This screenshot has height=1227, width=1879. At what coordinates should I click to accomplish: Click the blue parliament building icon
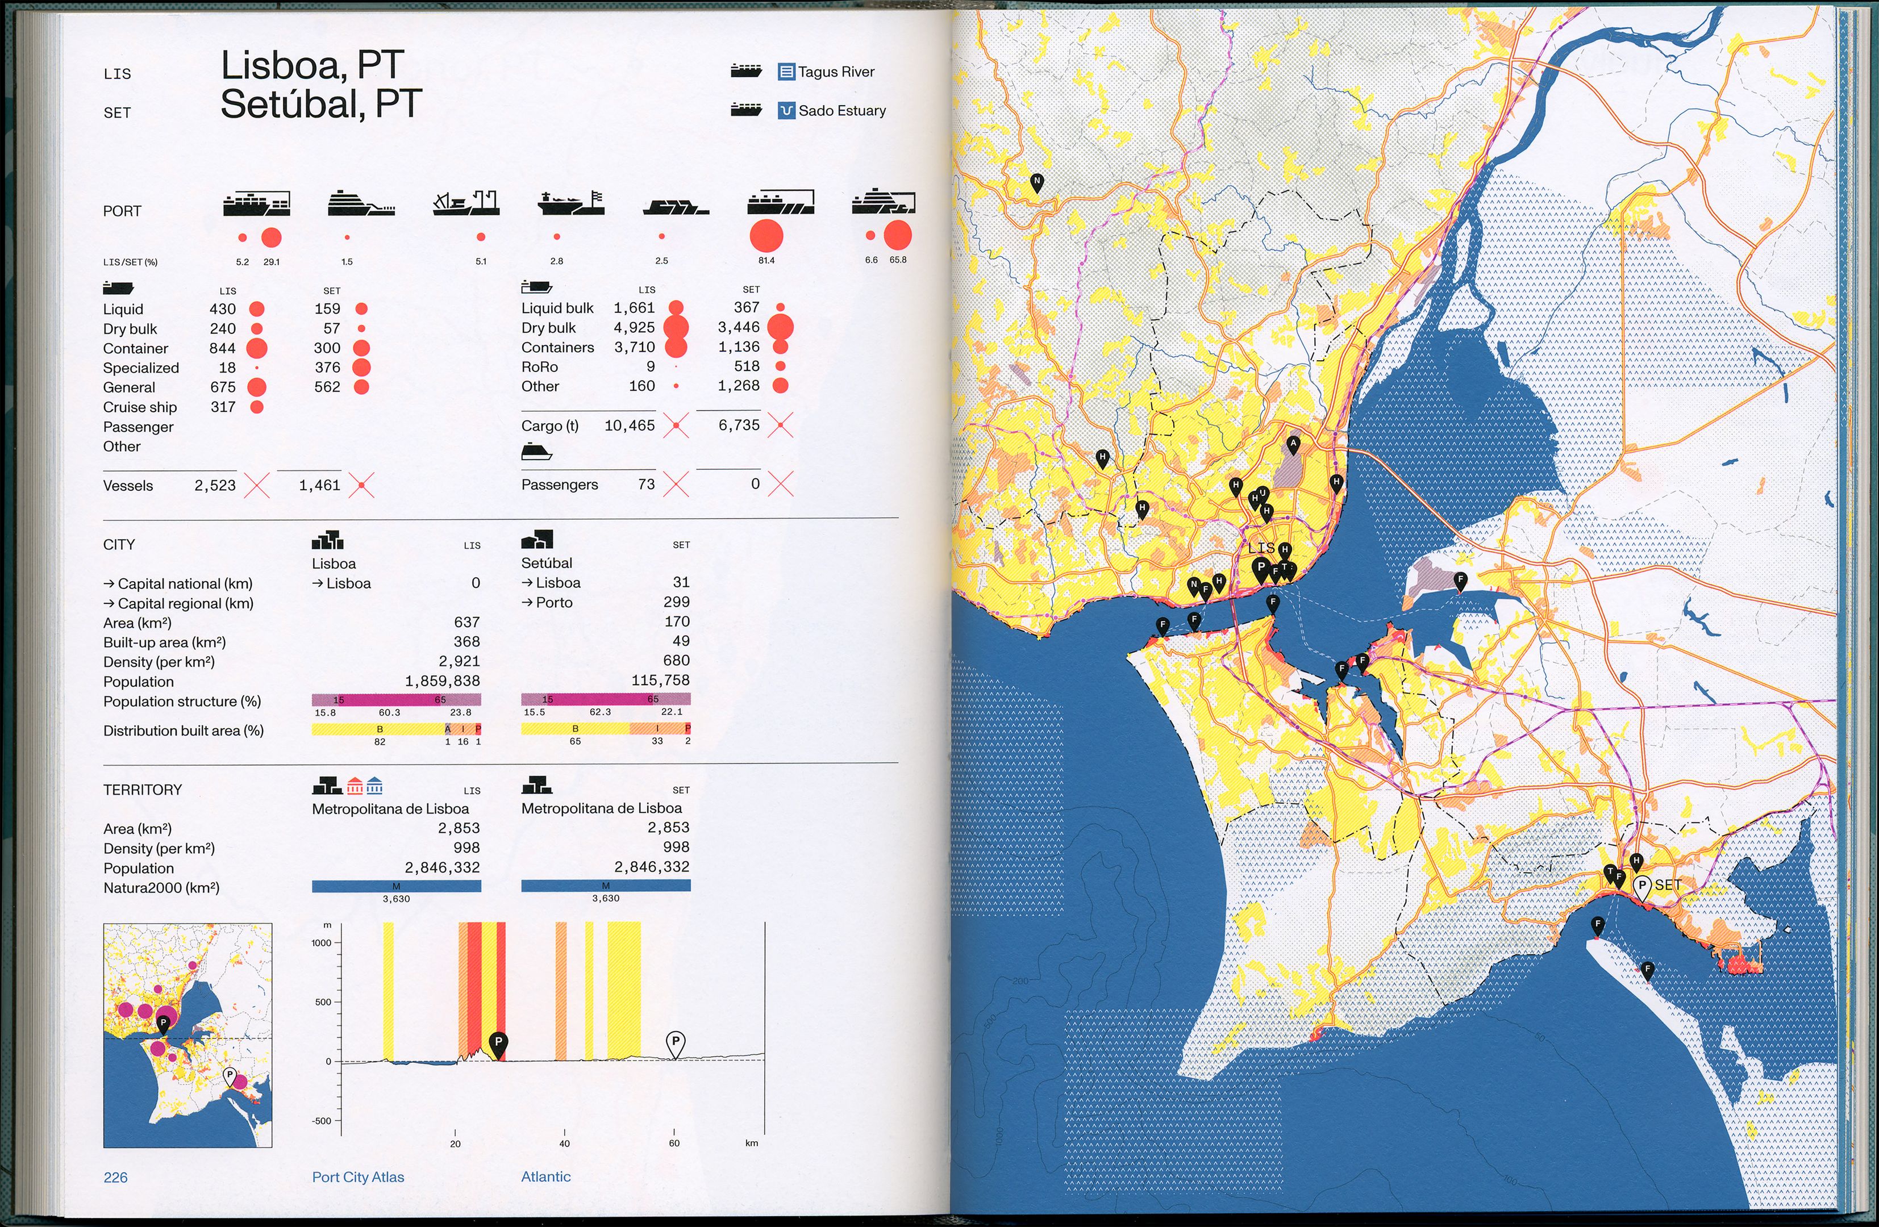click(374, 785)
